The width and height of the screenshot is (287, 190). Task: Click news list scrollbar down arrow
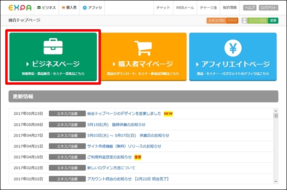coord(276,181)
